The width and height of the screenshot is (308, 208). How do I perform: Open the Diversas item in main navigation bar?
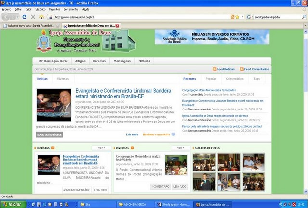[x=99, y=61]
